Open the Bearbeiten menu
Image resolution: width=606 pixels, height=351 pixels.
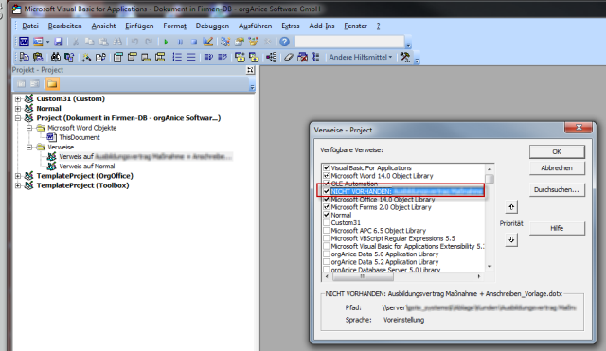pyautogui.click(x=65, y=26)
